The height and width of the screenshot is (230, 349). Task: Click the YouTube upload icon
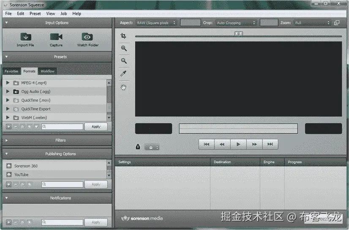click(x=9, y=174)
